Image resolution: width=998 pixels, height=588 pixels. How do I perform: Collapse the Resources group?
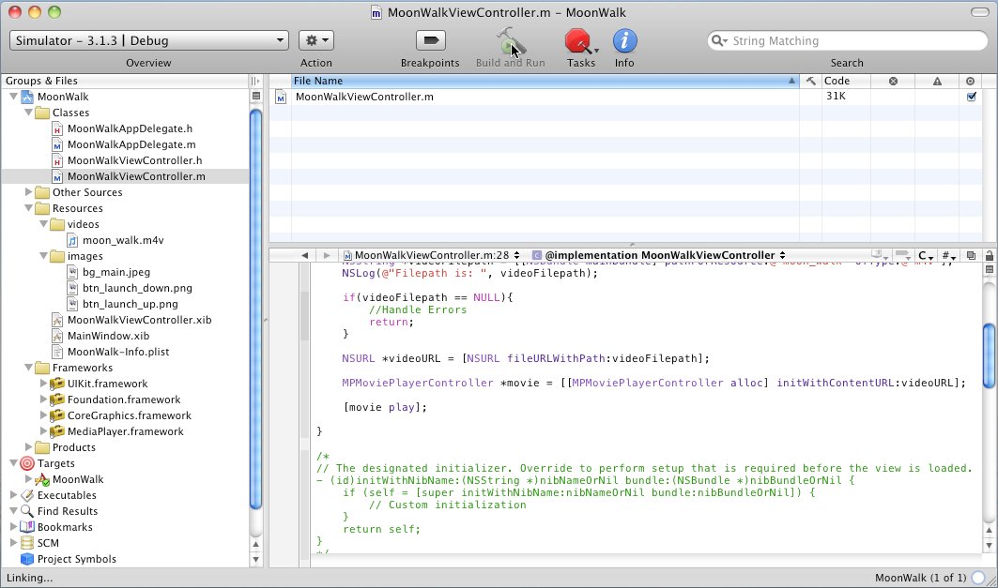click(x=28, y=208)
